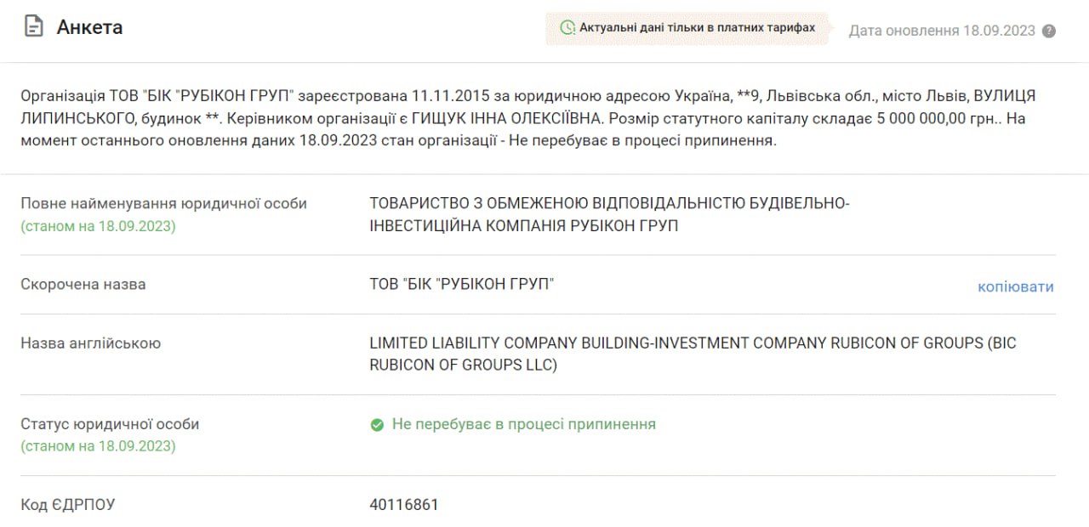This screenshot has width=1089, height=527.
Task: Click the Скорочена назва row label
Action: tap(82, 284)
